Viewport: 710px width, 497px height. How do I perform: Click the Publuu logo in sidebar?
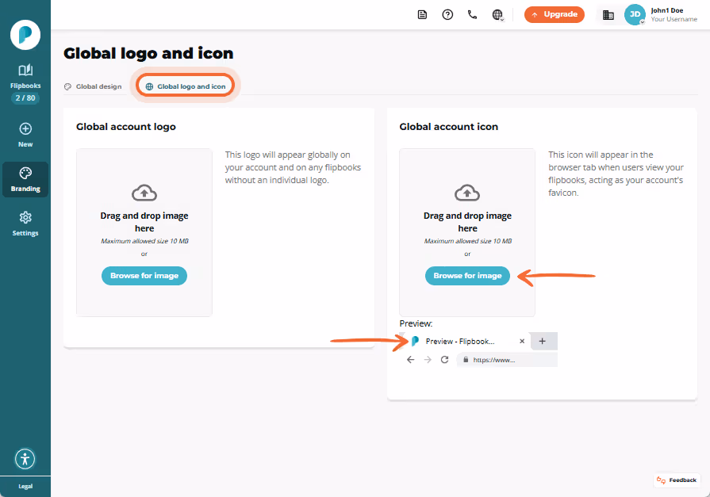point(25,35)
